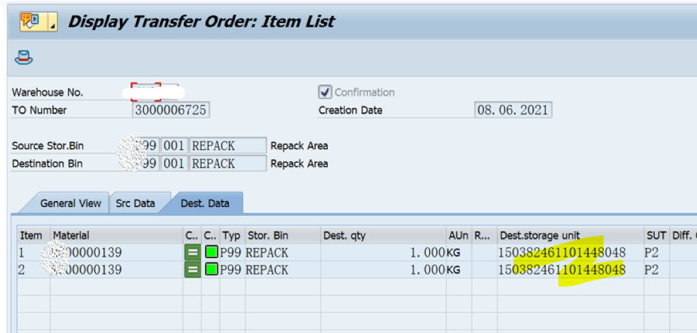This screenshot has width=697, height=333.
Task: Select the Dest. Data tab
Action: coord(205,204)
